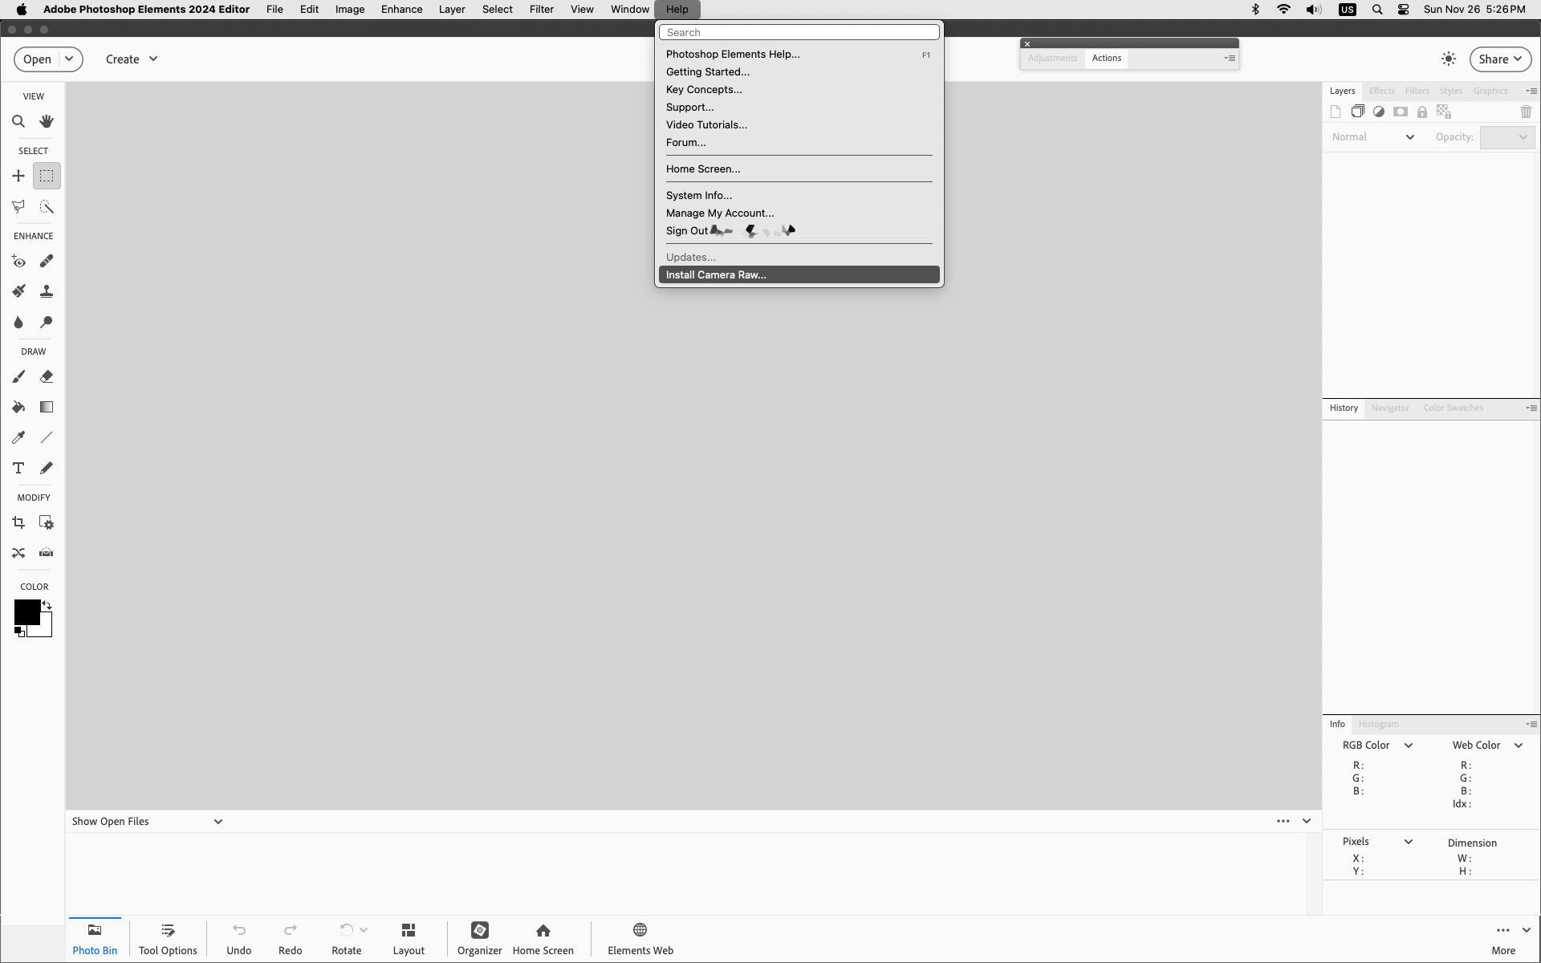Select the Clone Stamp tool
Screen dimensions: 1541x963
tap(46, 291)
